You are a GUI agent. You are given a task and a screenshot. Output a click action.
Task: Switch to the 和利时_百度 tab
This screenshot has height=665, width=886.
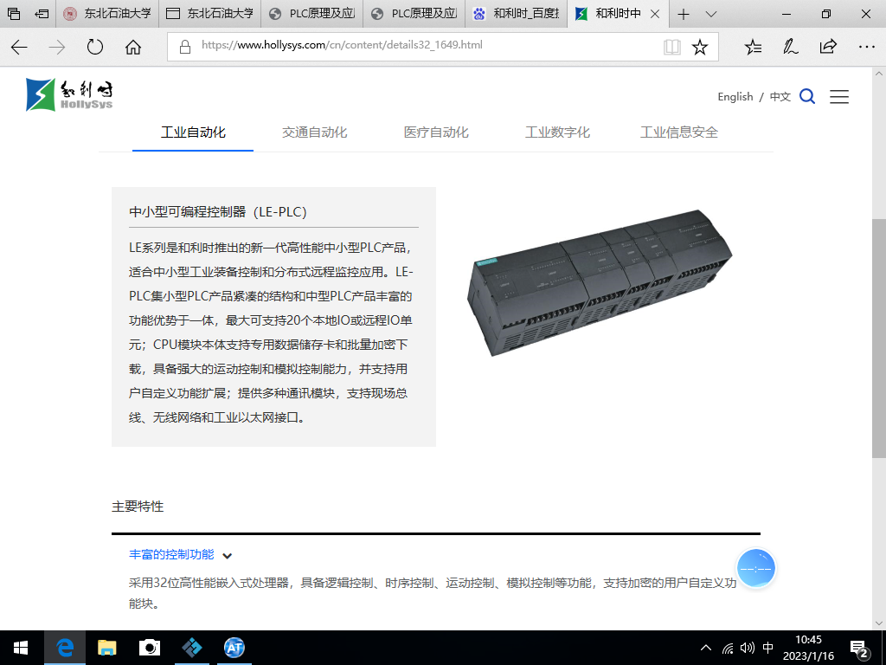(517, 14)
